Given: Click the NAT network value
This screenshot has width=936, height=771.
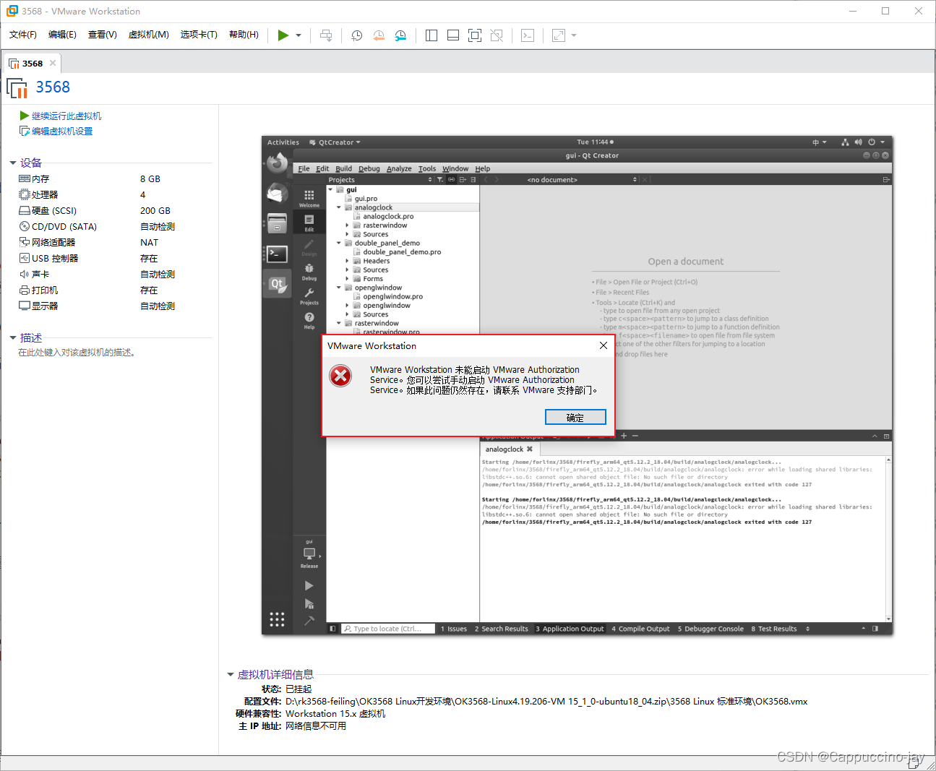Looking at the screenshot, I should click(x=149, y=243).
